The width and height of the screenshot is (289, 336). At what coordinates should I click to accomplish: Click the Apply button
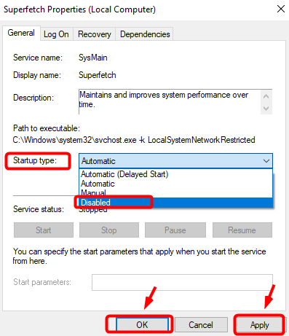pyautogui.click(x=260, y=325)
